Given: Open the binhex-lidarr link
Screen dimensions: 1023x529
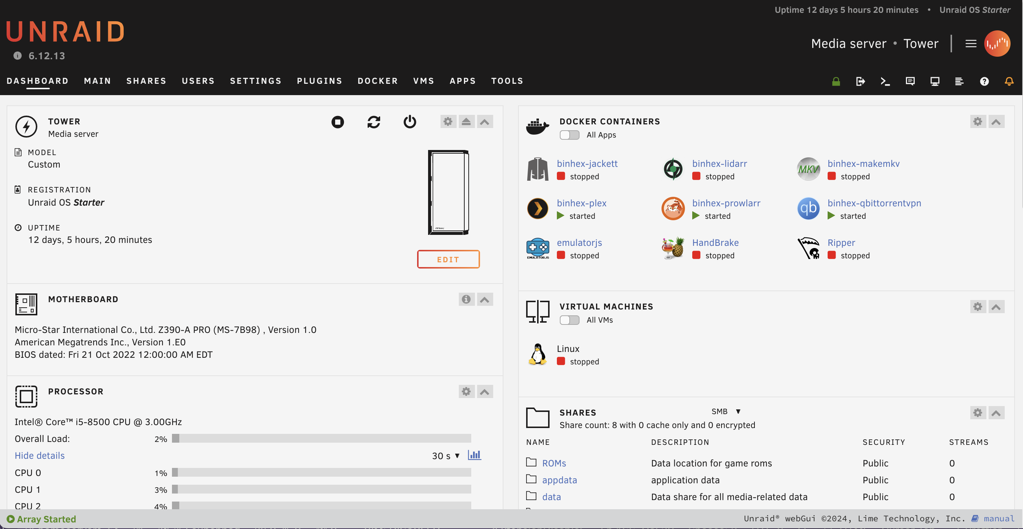Looking at the screenshot, I should click(719, 164).
